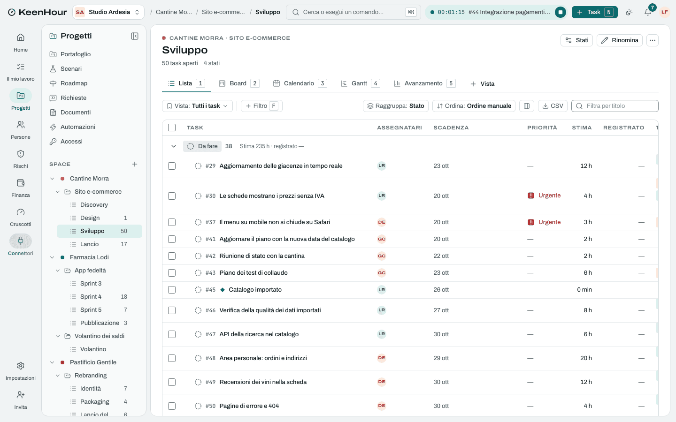The image size is (676, 422).
Task: Switch to Calendario tab
Action: pos(300,83)
